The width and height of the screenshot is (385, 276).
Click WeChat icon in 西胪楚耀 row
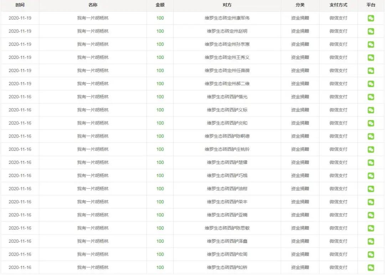(x=371, y=162)
